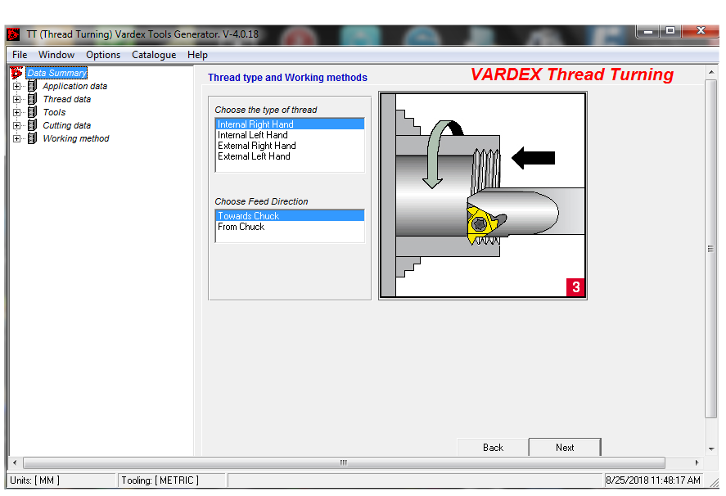Click the Data Summary red icon
This screenshot has width=726, height=496.
coord(16,73)
